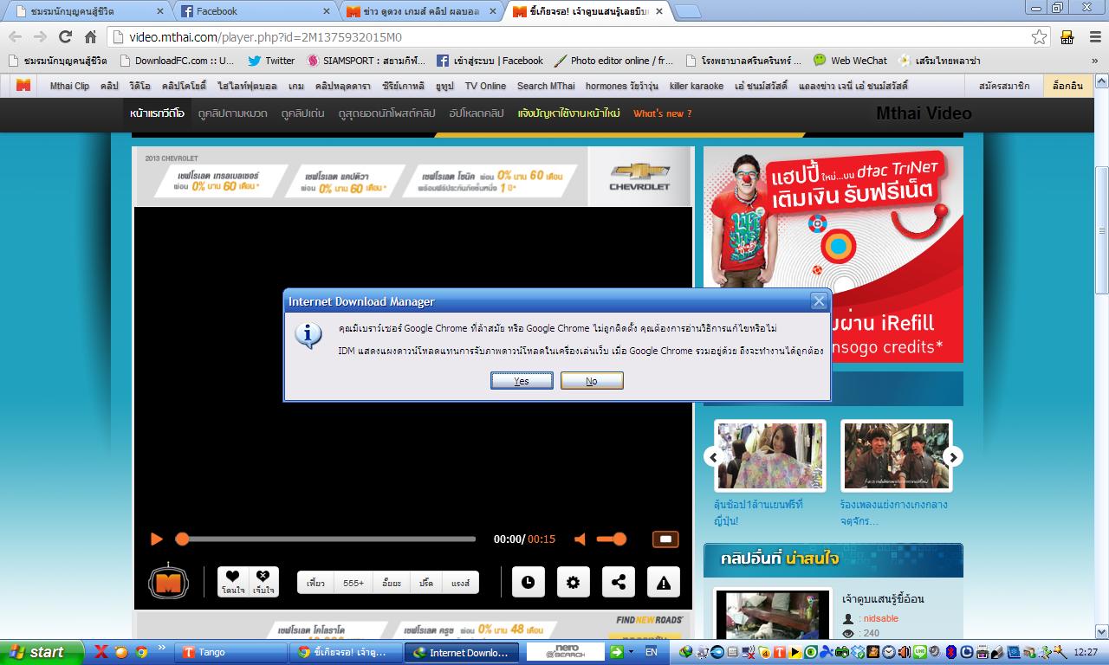1109x665 pixels.
Task: Click the warning report icon below the player
Action: [664, 583]
